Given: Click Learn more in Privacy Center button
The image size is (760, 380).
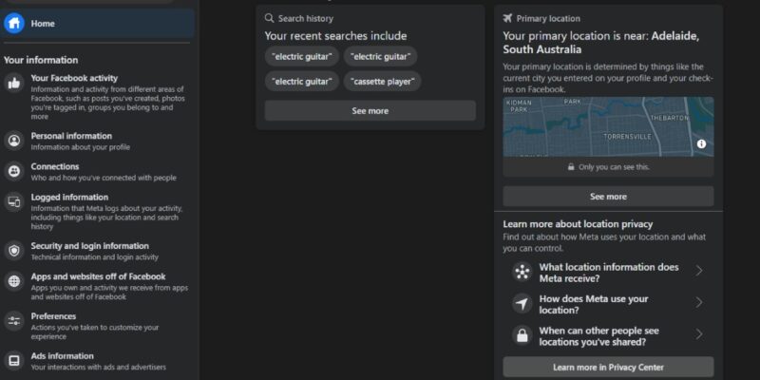Looking at the screenshot, I should [x=607, y=367].
